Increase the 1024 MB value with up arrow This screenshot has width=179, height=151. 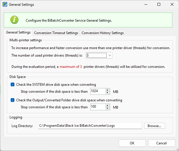coord(108,90)
